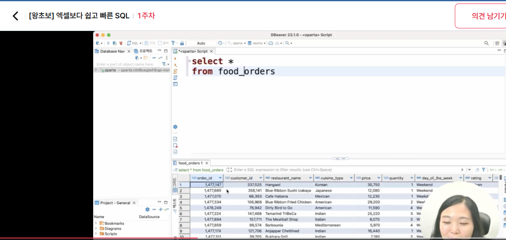Click the price column header
506x240 pixels.
pyautogui.click(x=368, y=178)
